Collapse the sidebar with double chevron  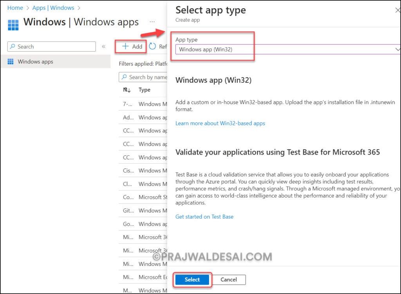pyautogui.click(x=103, y=47)
